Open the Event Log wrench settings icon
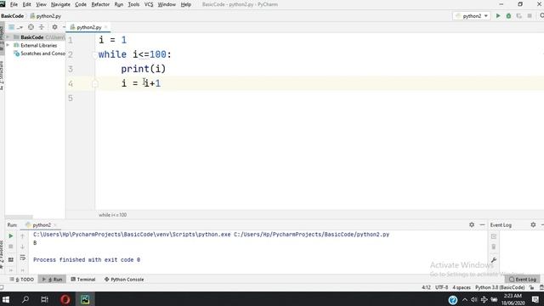544x306 pixels. [494, 260]
